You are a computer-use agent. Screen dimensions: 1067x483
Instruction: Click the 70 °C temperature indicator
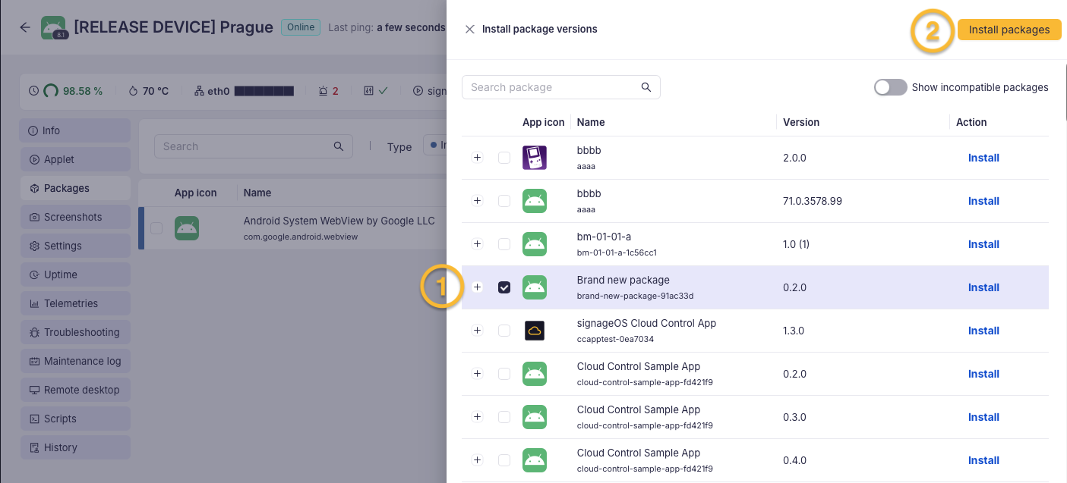coord(149,91)
